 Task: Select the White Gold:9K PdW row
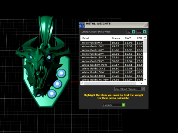coord(112,65)
